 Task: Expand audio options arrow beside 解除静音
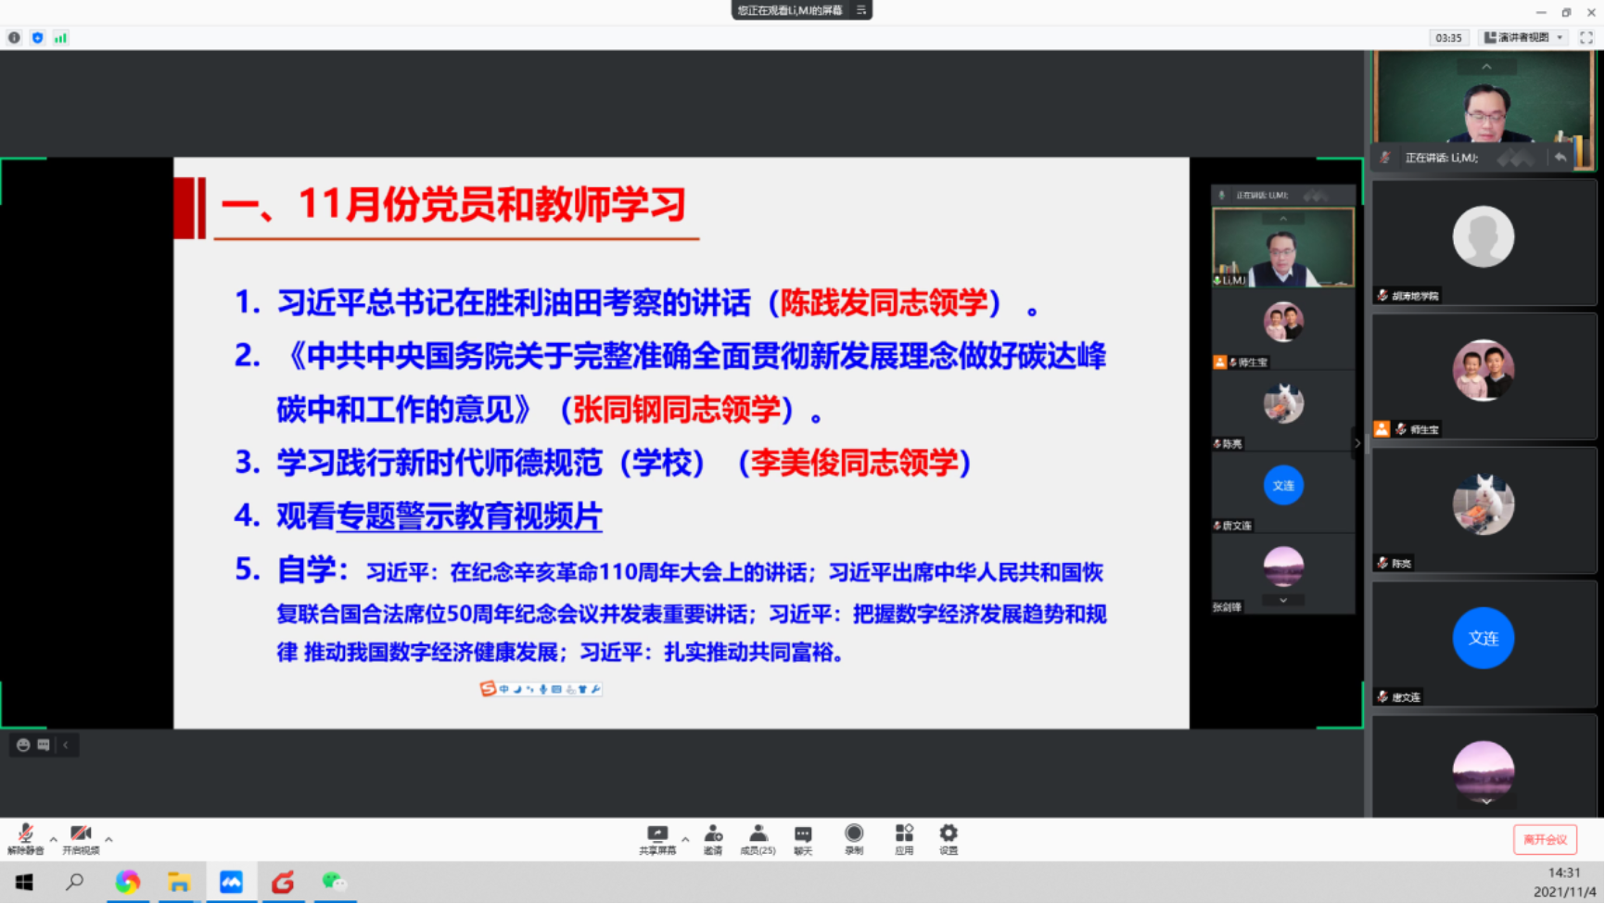pyautogui.click(x=53, y=839)
